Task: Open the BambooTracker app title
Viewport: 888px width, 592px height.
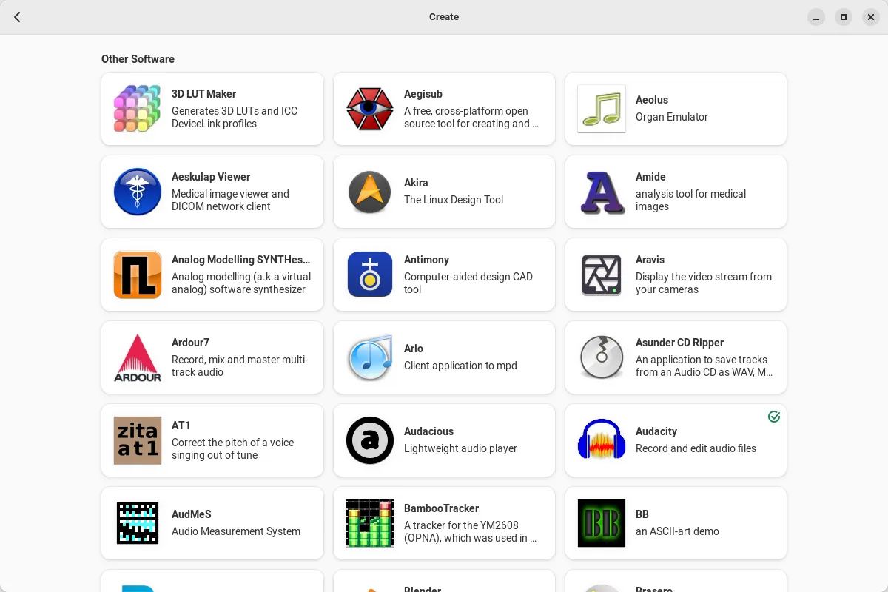Action: tap(442, 508)
